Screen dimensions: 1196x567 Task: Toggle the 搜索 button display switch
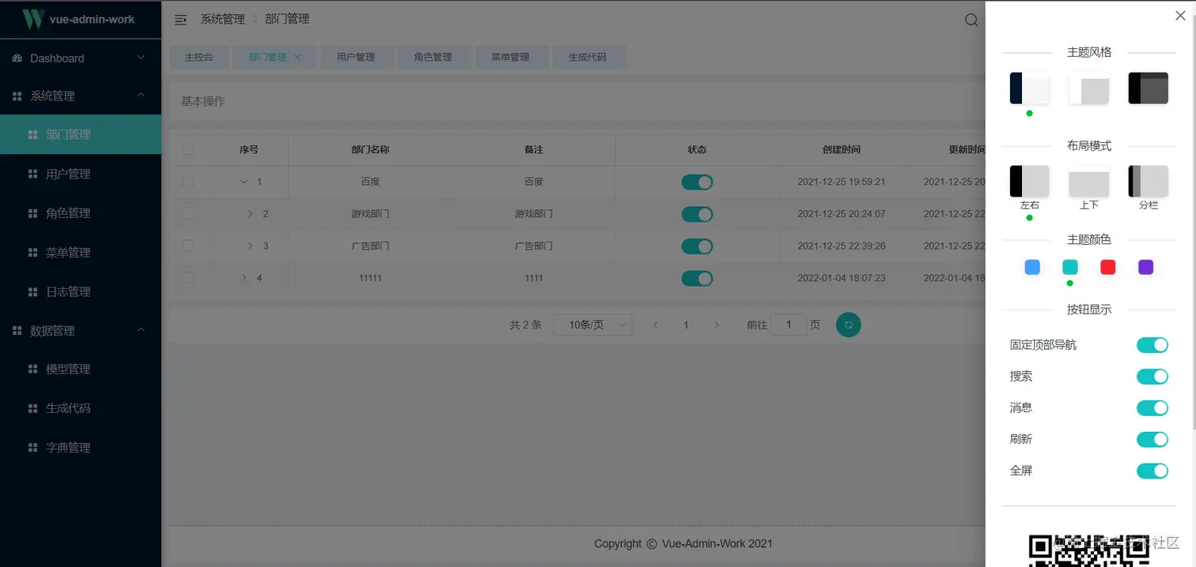point(1152,377)
